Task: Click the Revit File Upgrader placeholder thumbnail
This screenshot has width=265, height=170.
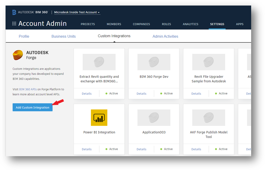Action: tap(209, 62)
